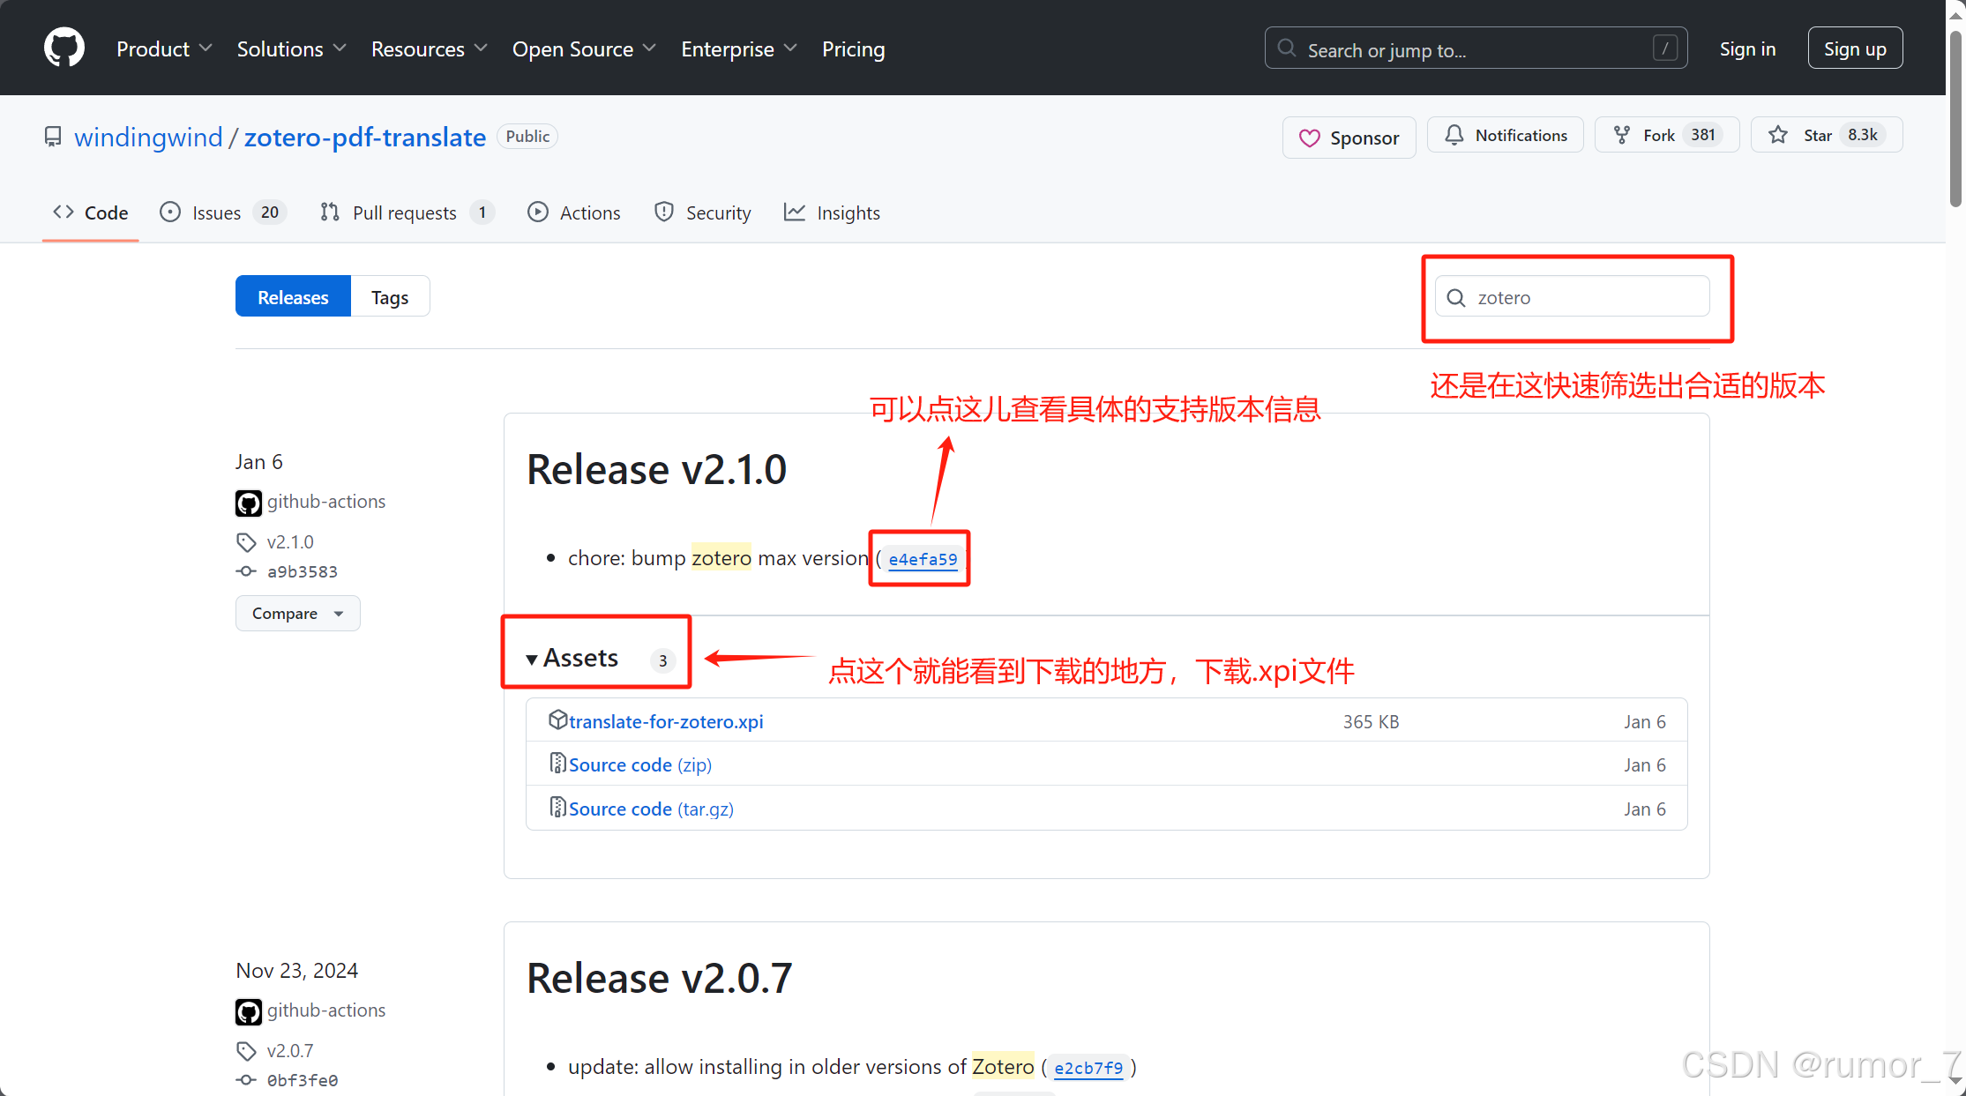
Task: Download translate-for-zotero.xpi file
Action: click(x=666, y=721)
